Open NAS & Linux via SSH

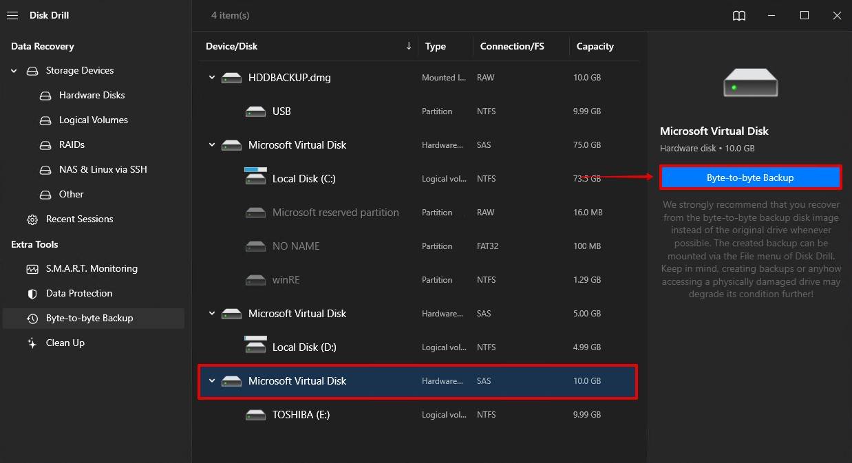point(103,170)
